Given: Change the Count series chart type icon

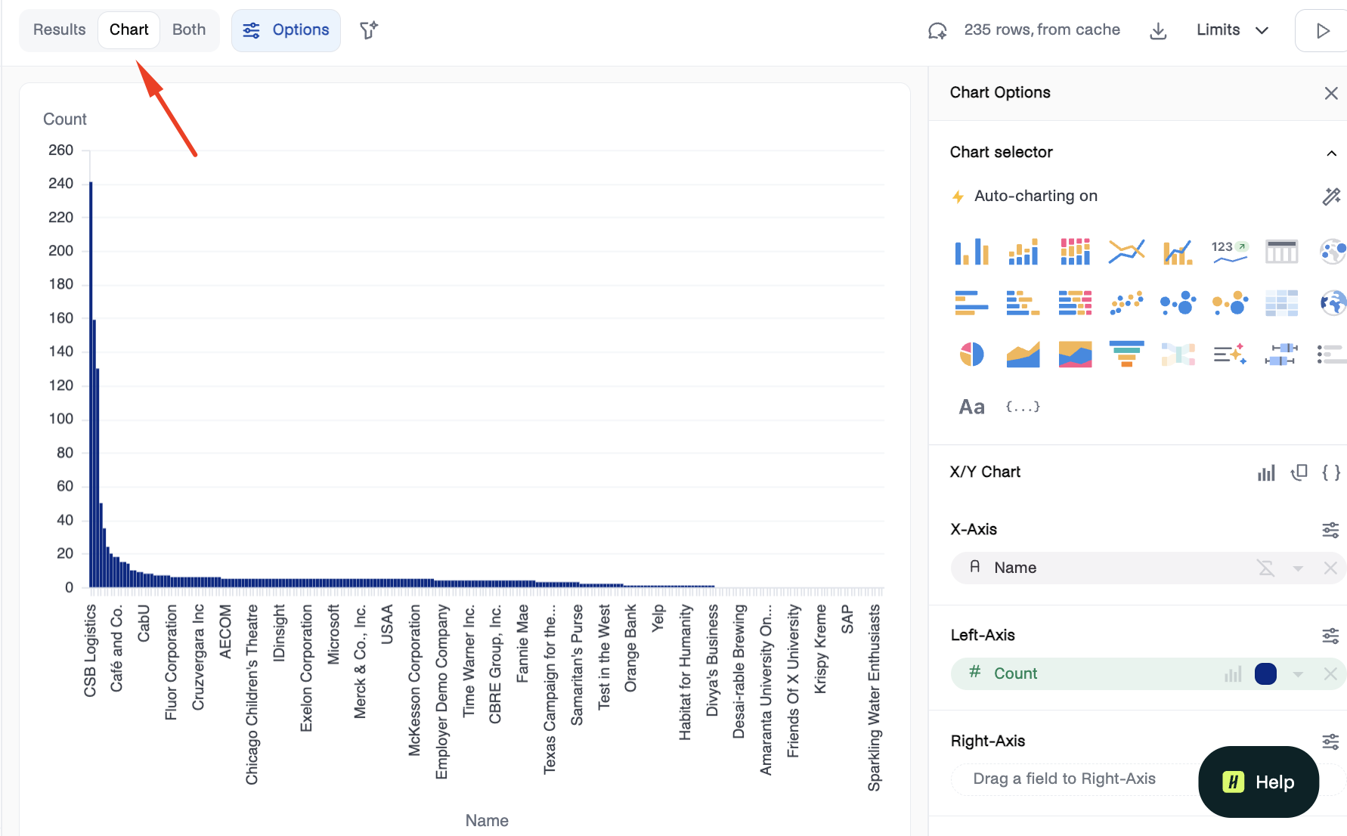Looking at the screenshot, I should 1233,674.
